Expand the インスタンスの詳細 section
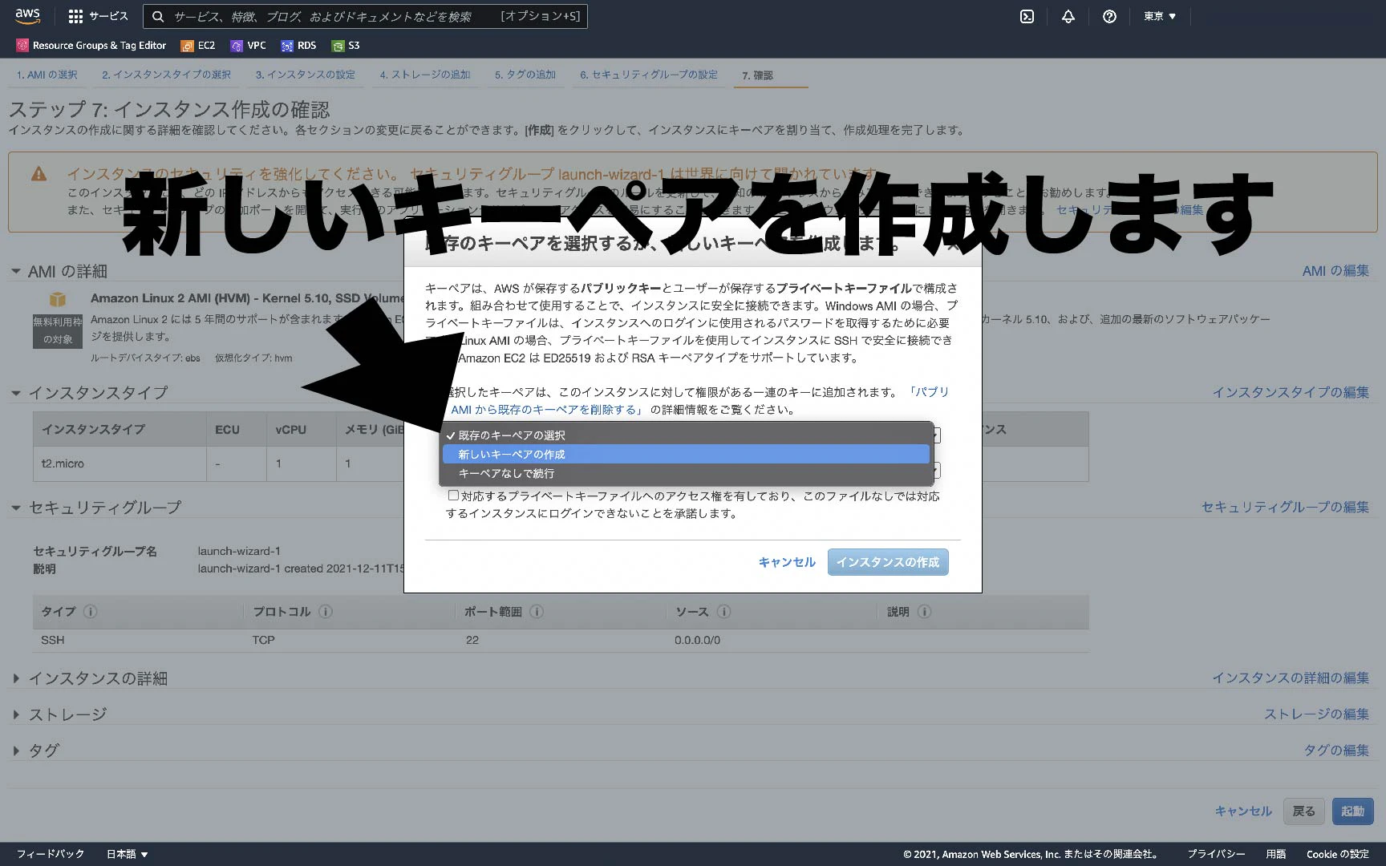This screenshot has width=1386, height=866. coord(15,678)
